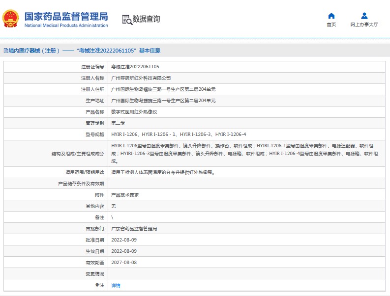Viewport: 390px width, 296px height.
Task: Select registration number 粤械注准20222061105 cell
Action: point(135,67)
